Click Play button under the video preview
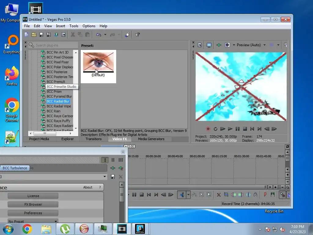The height and width of the screenshot is (235, 313). click(x=230, y=129)
